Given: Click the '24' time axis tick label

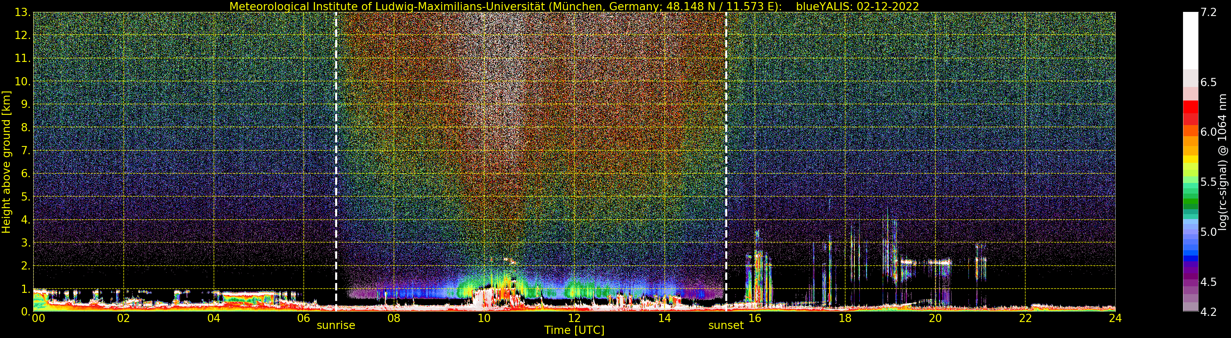Looking at the screenshot, I should pyautogui.click(x=1115, y=318).
